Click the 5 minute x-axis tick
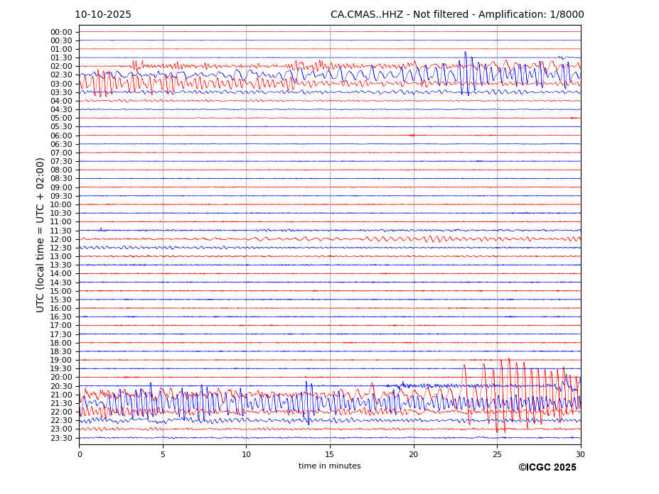This screenshot has width=659, height=494. click(x=163, y=454)
